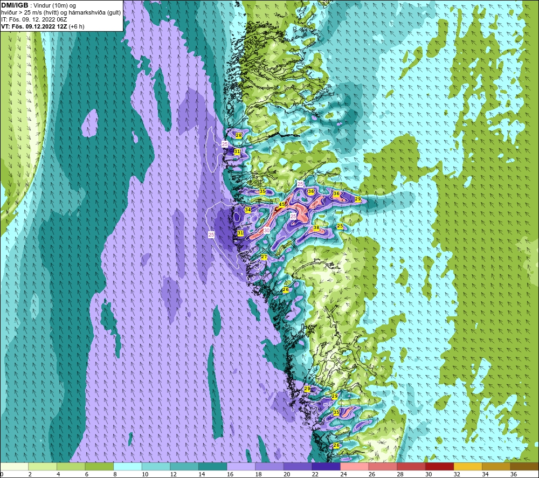This screenshot has height=478, width=539.
Task: Click the yellow 27 gust label
Action: [264, 257]
